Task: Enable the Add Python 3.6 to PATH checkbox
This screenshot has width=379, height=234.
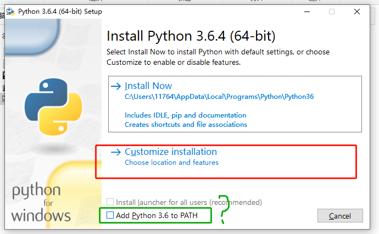Action: [x=110, y=215]
